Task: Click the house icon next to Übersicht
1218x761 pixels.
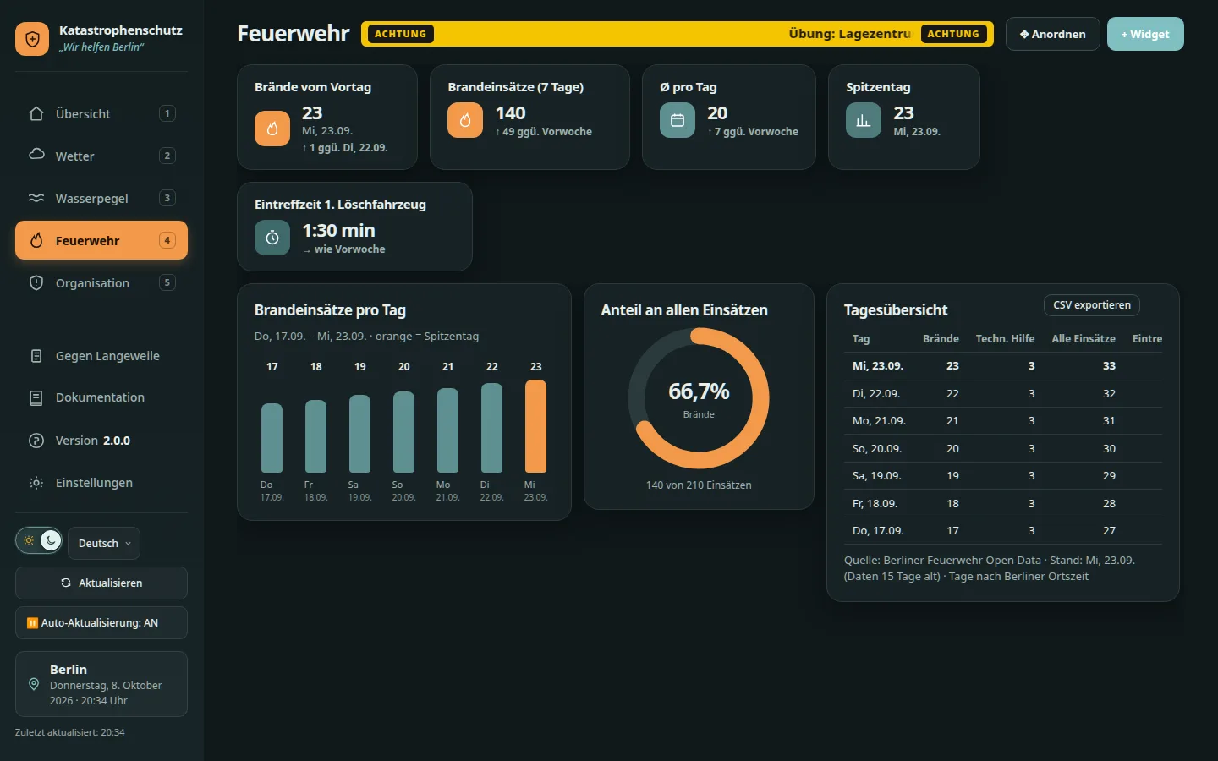Action: tap(36, 113)
